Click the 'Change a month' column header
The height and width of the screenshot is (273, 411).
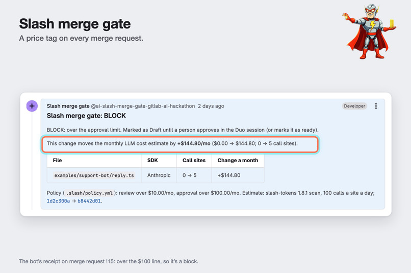238,161
